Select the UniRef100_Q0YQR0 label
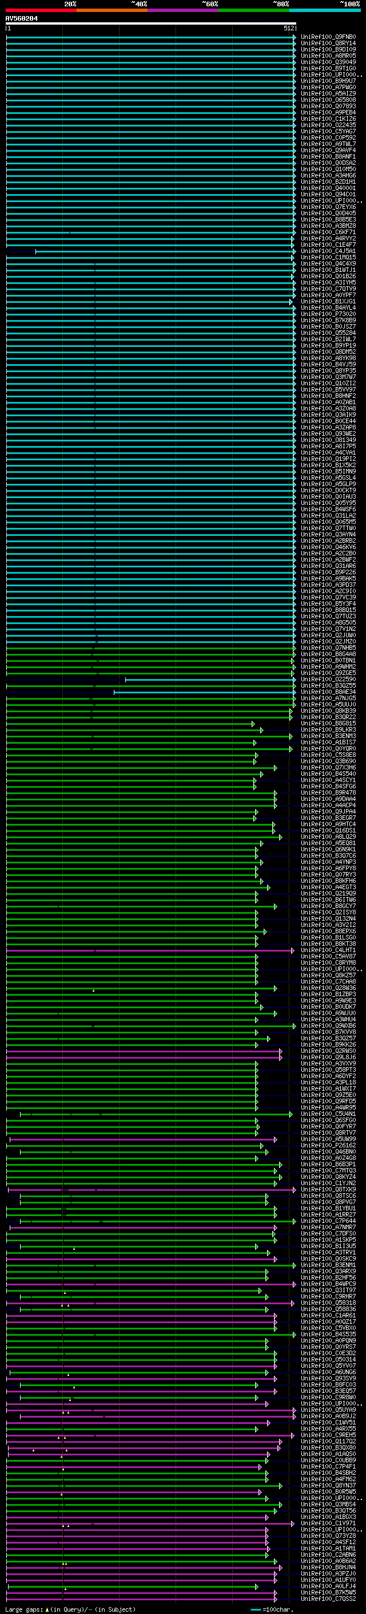 [328, 749]
